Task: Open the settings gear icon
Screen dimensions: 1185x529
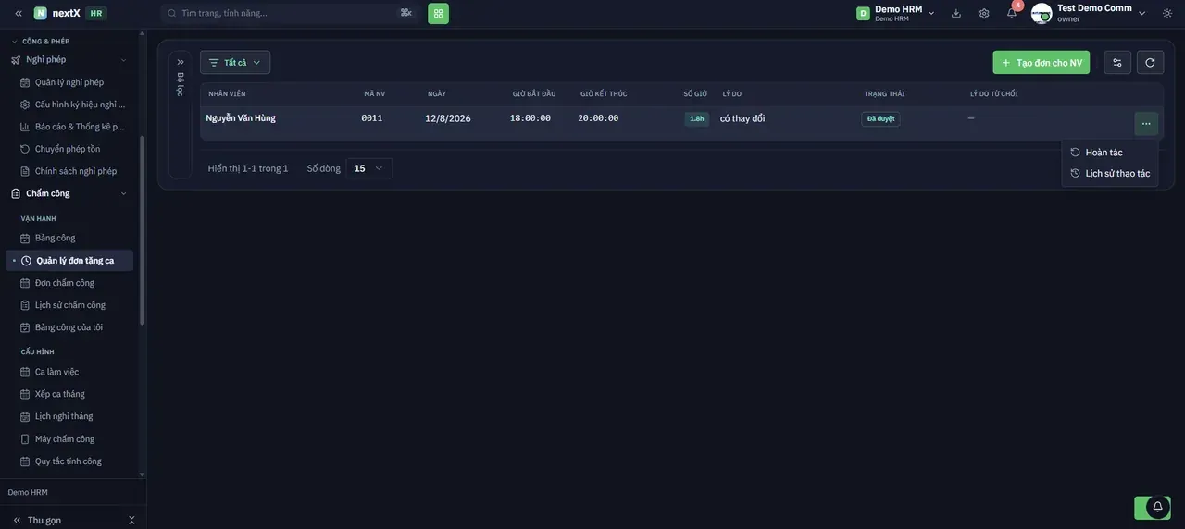Action: (x=984, y=13)
